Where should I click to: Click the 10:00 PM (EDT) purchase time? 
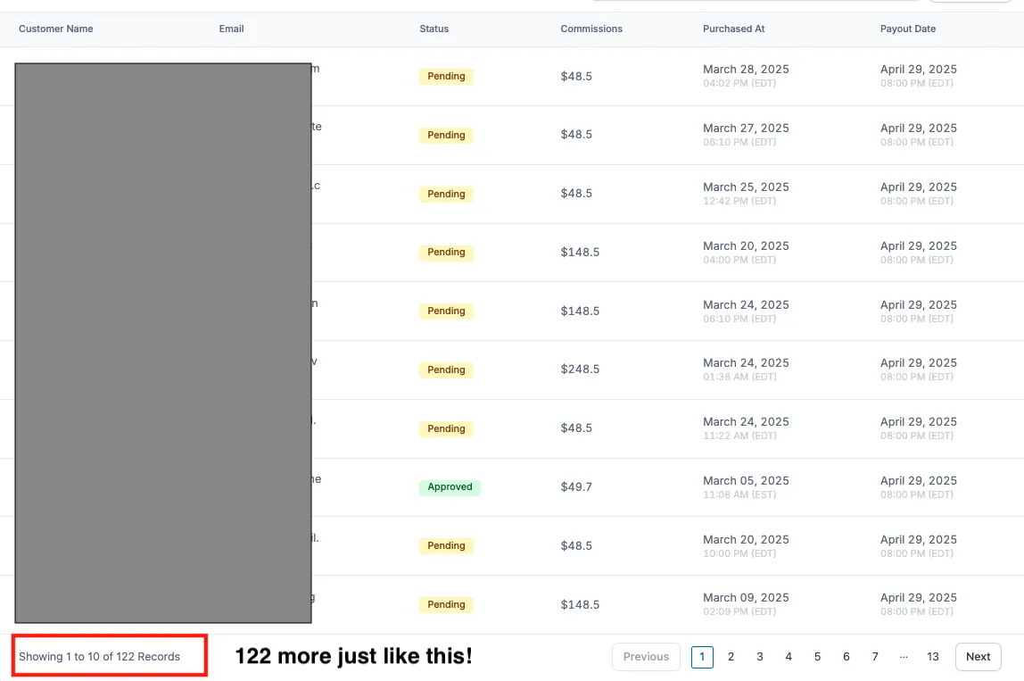pos(739,553)
